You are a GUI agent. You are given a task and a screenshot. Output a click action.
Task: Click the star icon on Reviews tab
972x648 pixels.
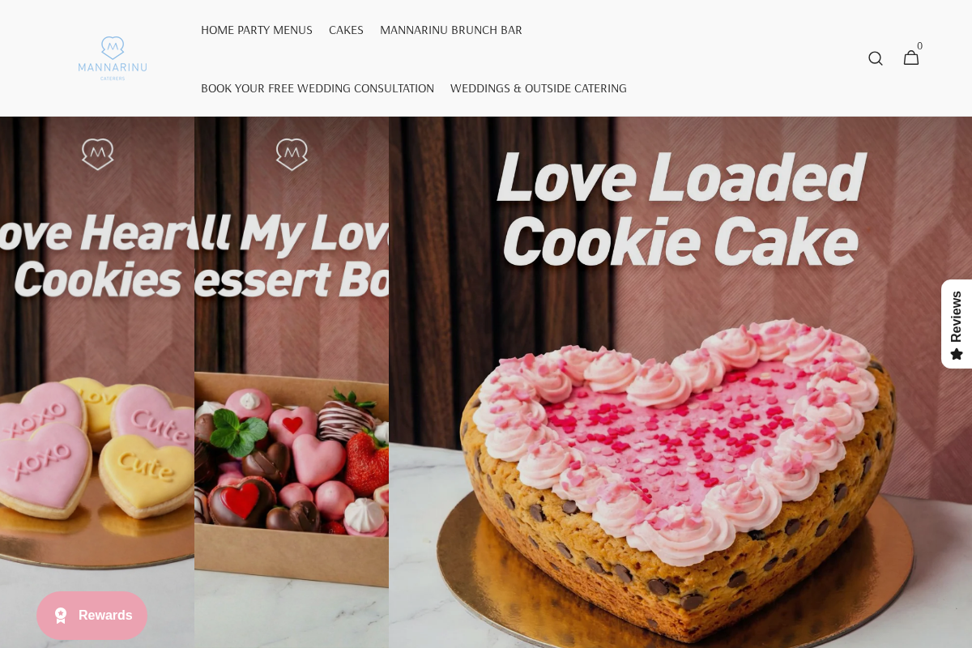(957, 354)
